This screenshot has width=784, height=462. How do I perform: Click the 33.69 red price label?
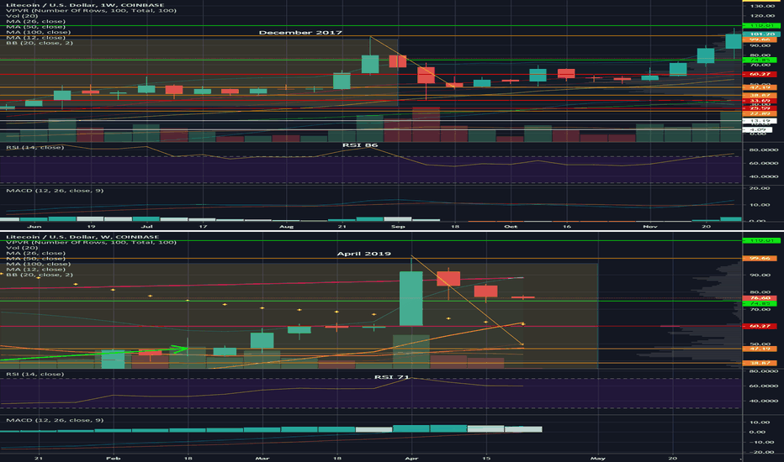pyautogui.click(x=760, y=101)
